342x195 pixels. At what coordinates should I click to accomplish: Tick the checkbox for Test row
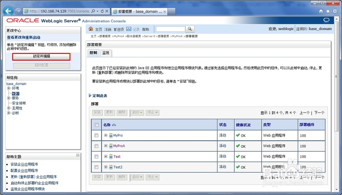[x=96, y=156]
